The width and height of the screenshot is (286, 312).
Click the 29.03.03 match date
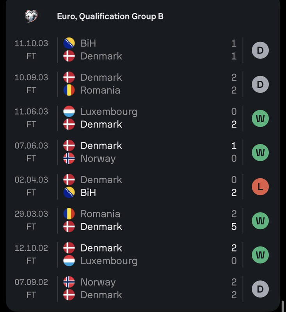coord(31,214)
